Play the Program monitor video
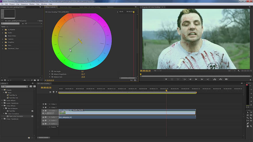Screen dimensions: 253x142 [196, 79]
